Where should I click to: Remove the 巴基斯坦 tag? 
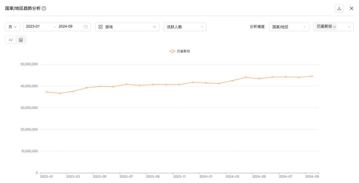(334, 27)
